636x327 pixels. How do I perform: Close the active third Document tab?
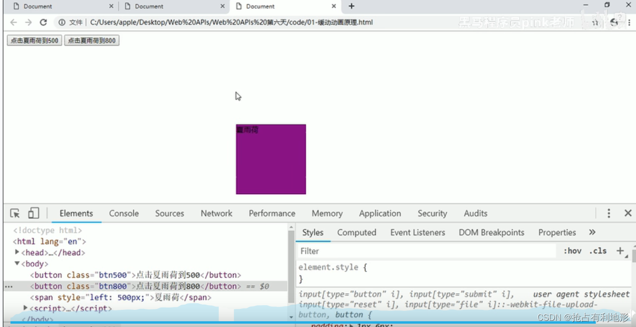pos(334,6)
